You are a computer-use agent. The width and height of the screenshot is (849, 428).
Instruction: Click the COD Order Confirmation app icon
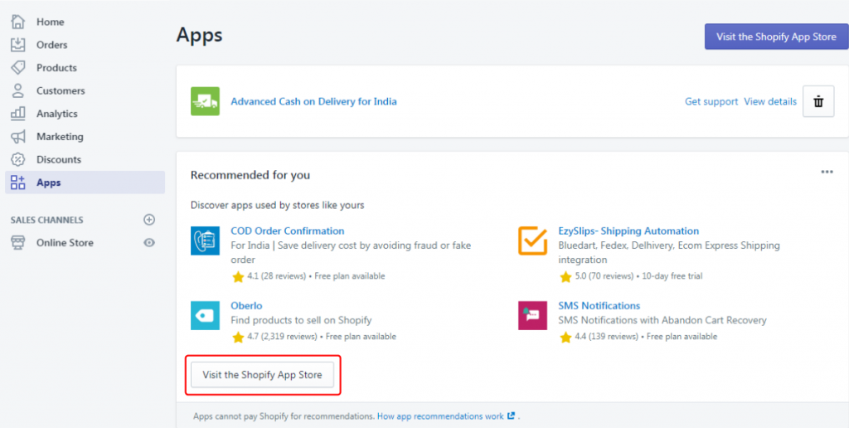pyautogui.click(x=206, y=241)
